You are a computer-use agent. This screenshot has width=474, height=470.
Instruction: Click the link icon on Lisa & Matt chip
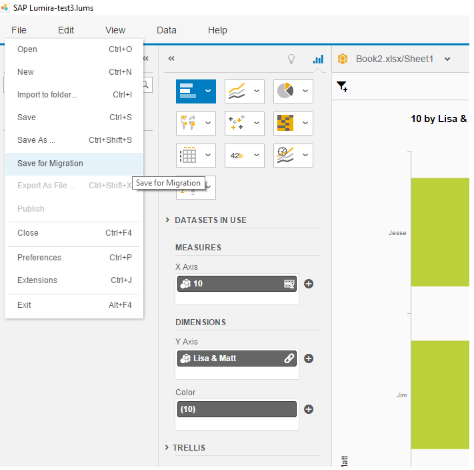[x=289, y=359]
